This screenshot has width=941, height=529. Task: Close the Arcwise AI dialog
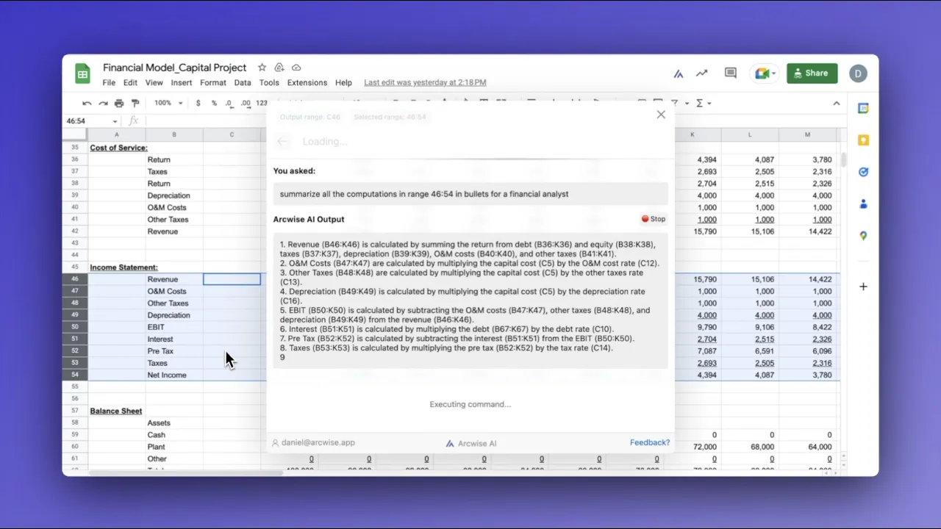(x=661, y=115)
